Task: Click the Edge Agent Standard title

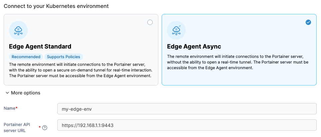Action: coord(40,47)
